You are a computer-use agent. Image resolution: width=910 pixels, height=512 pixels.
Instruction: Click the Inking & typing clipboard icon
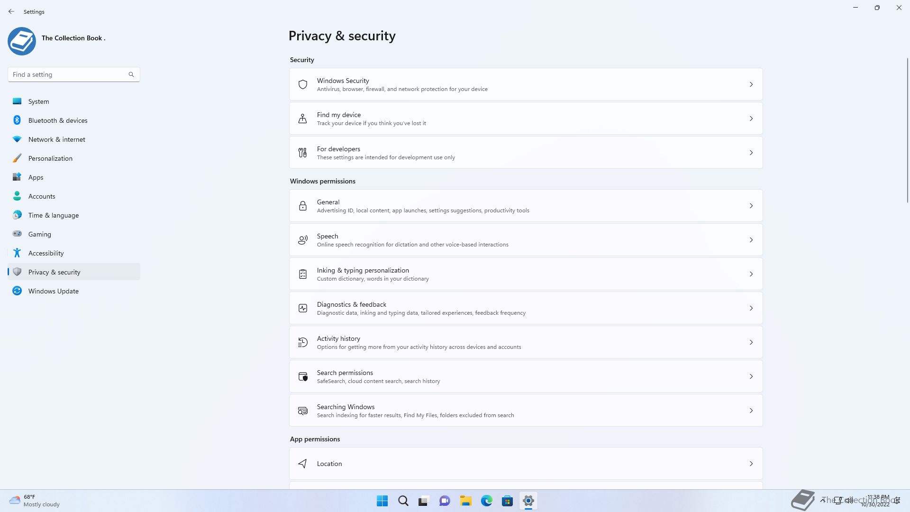(303, 274)
